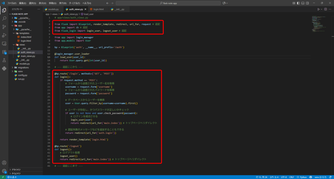Open the Source Control view
The height and width of the screenshot is (179, 334).
point(4,27)
